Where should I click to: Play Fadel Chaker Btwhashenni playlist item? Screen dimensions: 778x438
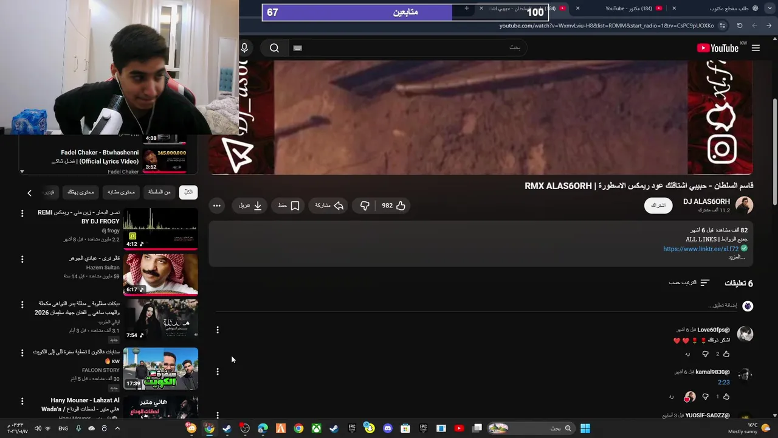tap(109, 160)
